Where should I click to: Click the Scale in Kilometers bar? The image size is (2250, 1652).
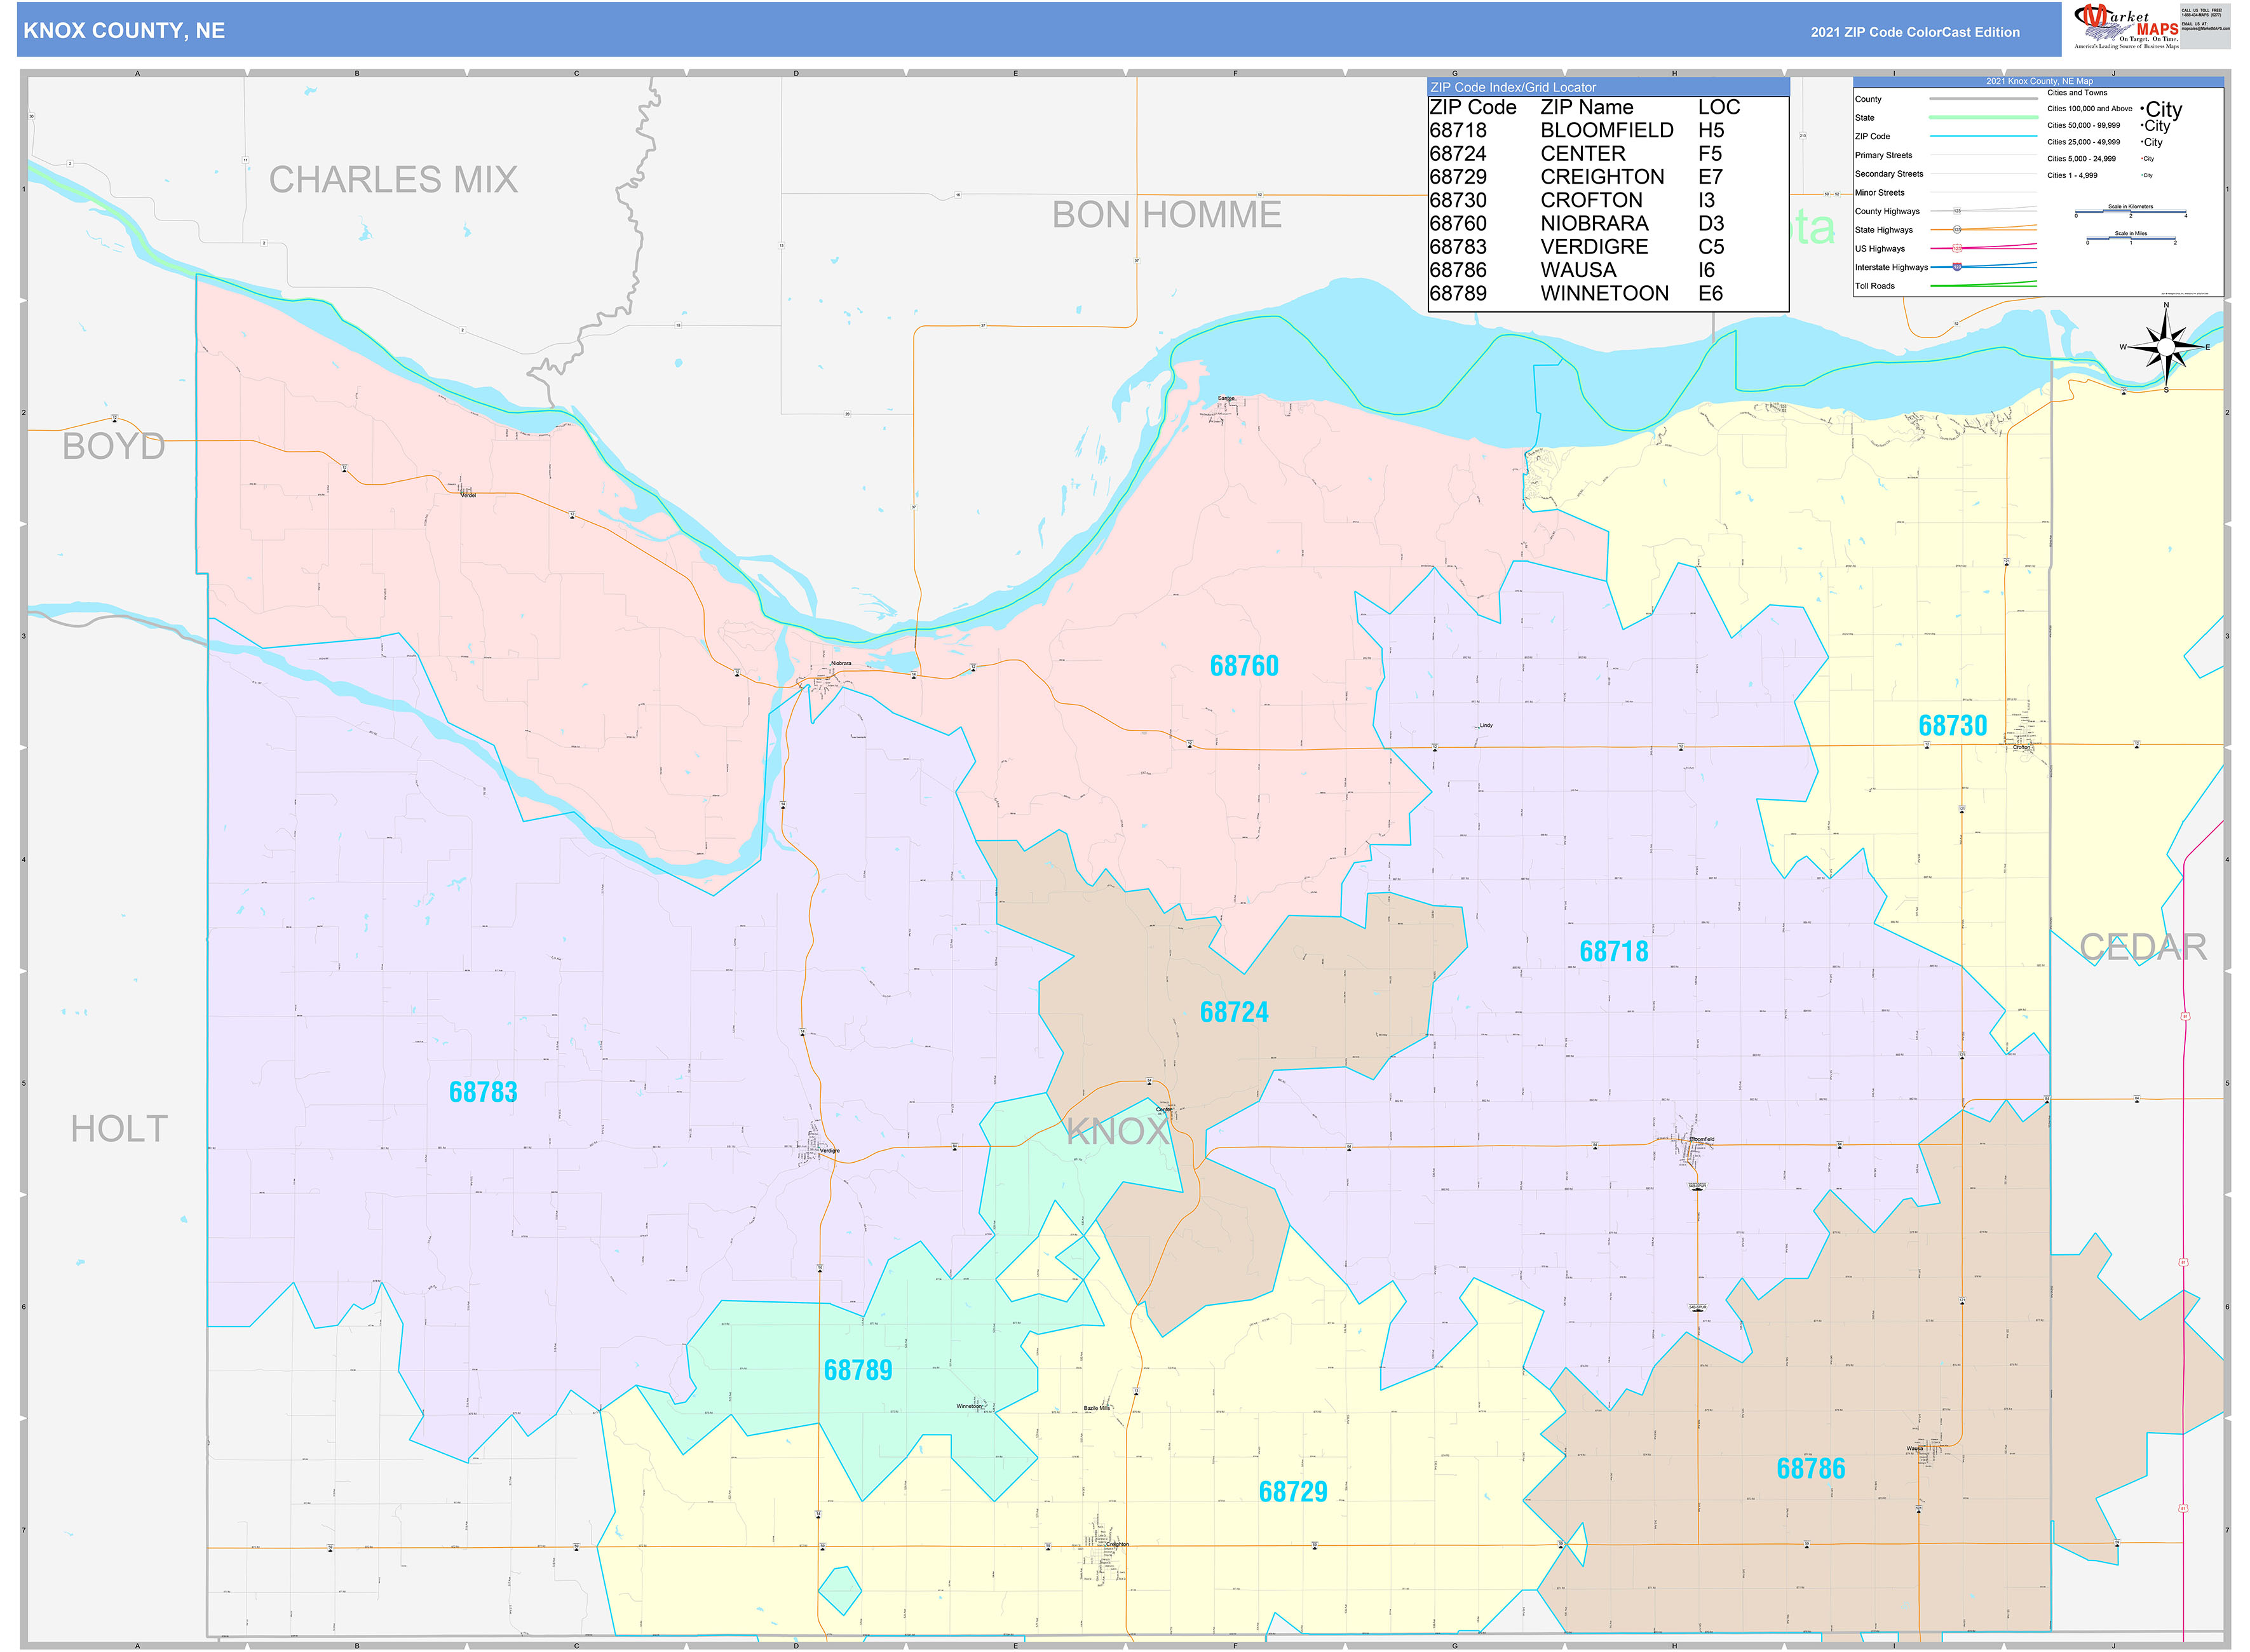point(2130,212)
